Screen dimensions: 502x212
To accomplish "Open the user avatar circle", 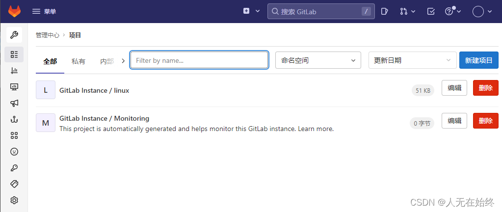I will [478, 11].
